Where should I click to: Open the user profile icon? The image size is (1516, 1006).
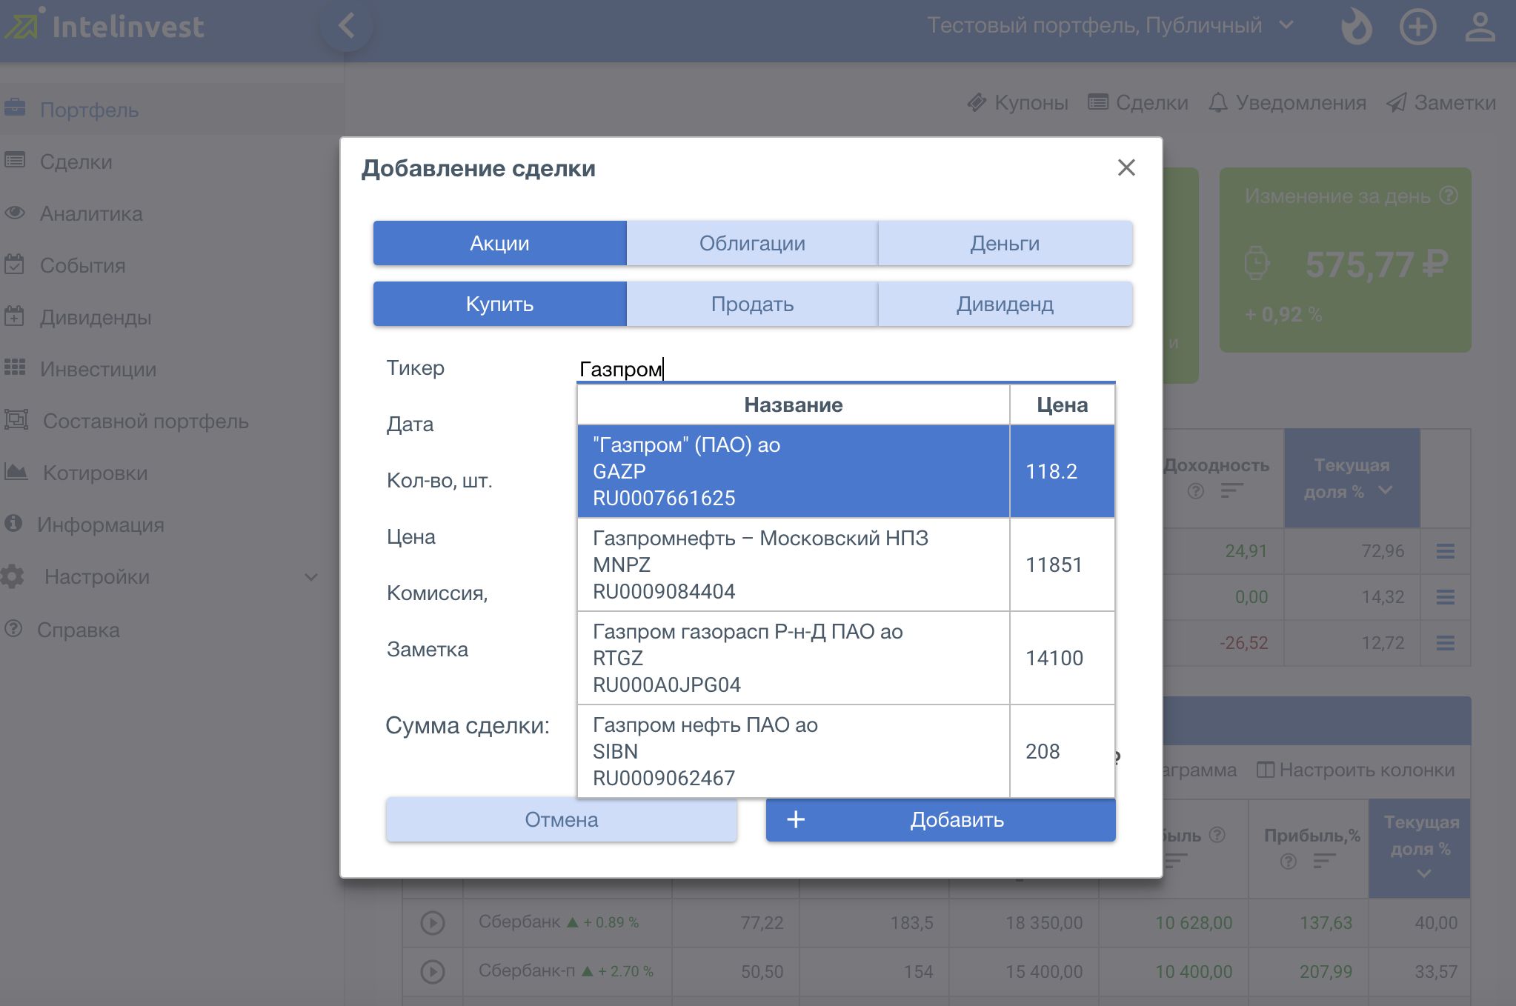pyautogui.click(x=1480, y=27)
